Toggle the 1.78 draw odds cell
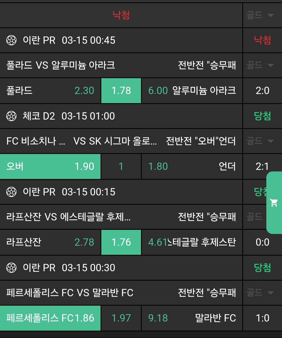 point(121,91)
